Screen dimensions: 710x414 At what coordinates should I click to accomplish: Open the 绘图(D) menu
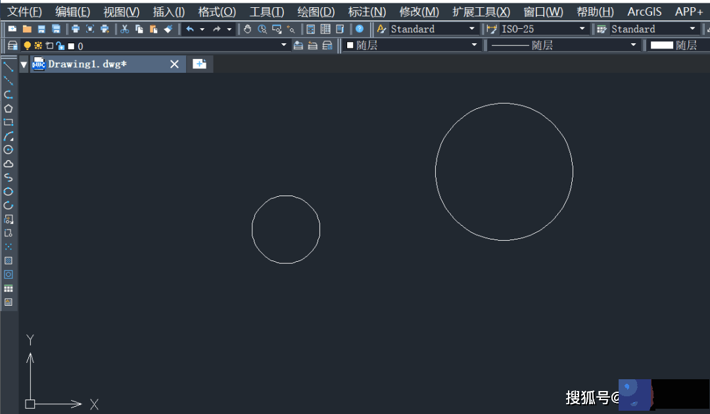pyautogui.click(x=316, y=11)
